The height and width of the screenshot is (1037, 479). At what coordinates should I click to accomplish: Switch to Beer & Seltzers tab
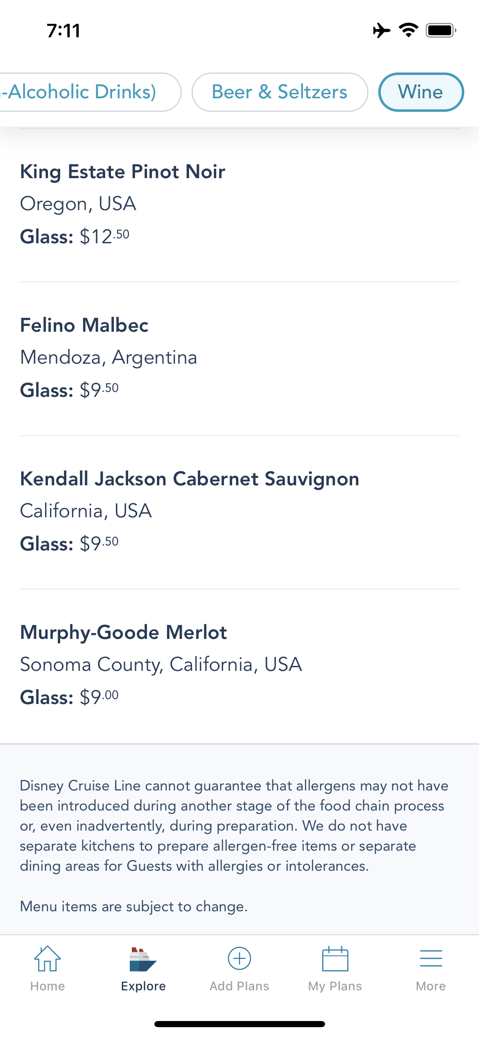click(280, 92)
